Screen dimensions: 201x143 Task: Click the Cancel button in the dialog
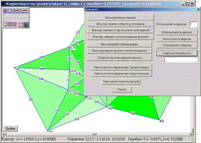click(122, 89)
